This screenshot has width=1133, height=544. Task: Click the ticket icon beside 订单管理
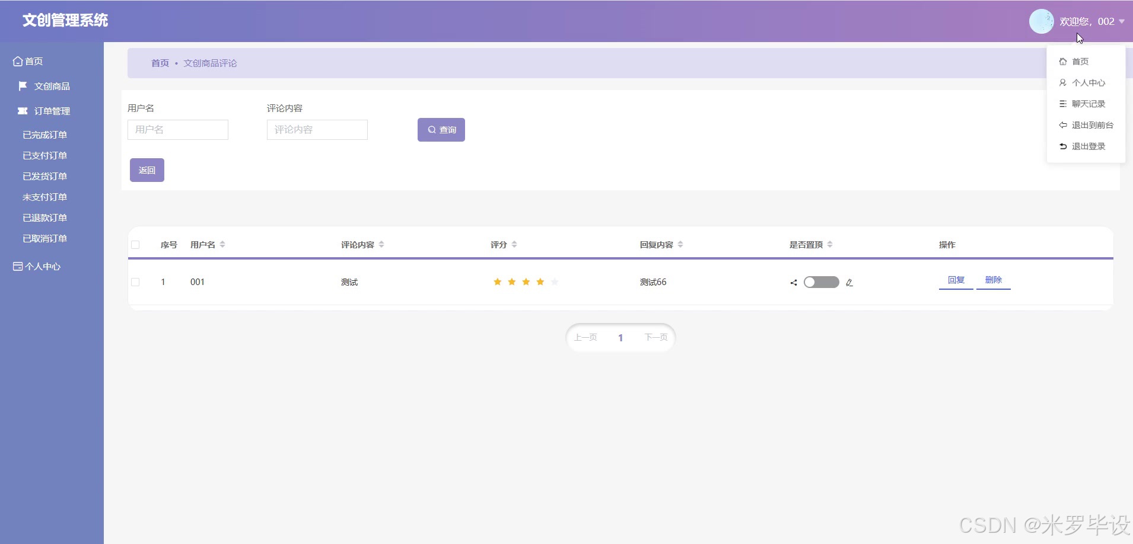23,111
